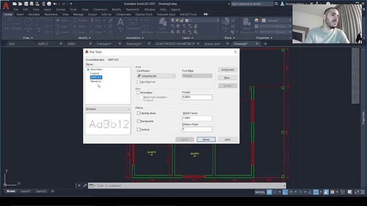Click the annotation scale icon in status bar
This screenshot has width=367, height=206.
(326, 192)
